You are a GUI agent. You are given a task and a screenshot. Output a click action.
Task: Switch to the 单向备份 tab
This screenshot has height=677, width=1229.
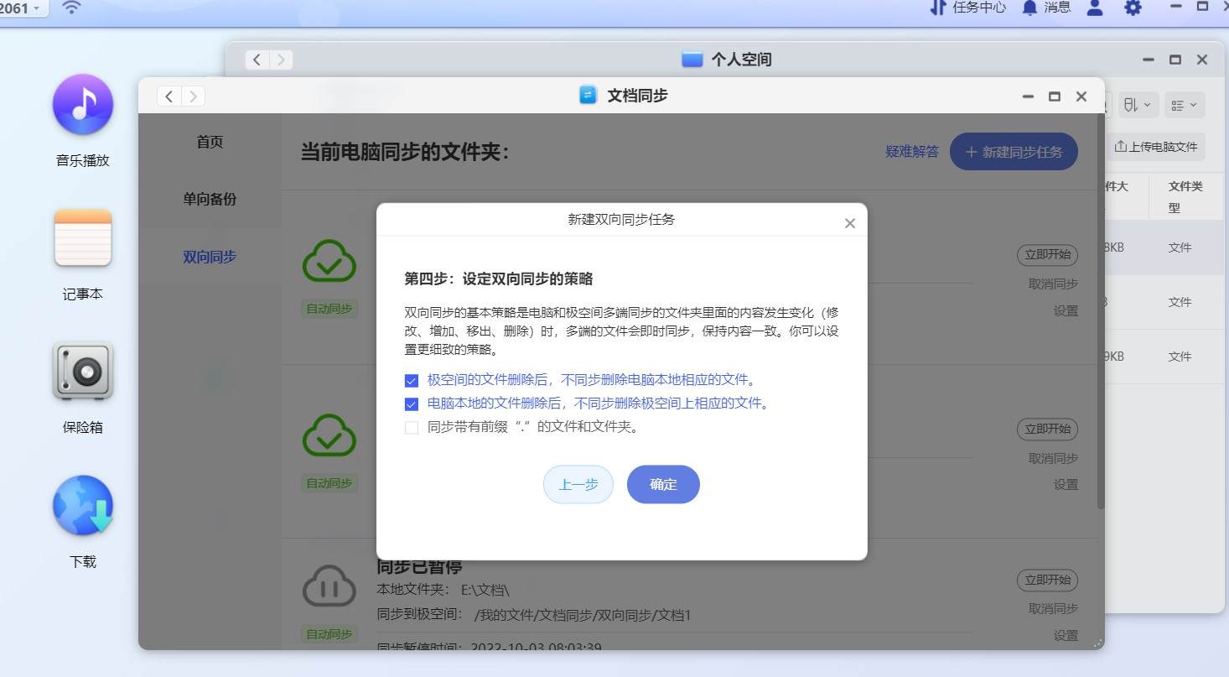(x=209, y=199)
